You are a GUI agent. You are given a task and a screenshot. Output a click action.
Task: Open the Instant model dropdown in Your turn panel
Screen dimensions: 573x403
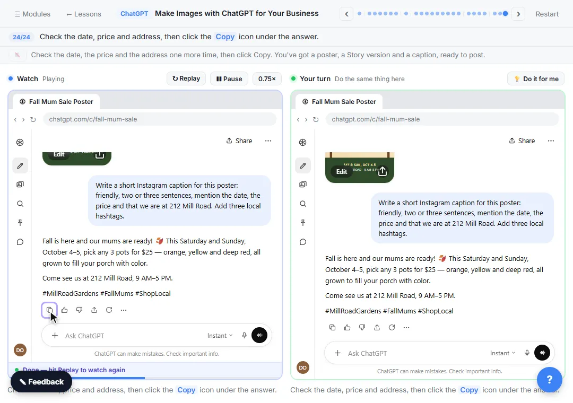click(502, 353)
